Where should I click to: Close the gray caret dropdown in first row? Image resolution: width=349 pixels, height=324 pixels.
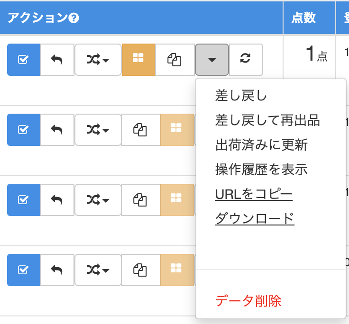coord(212,60)
